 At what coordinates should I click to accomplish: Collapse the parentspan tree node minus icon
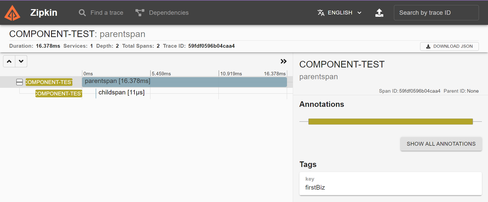coord(20,82)
